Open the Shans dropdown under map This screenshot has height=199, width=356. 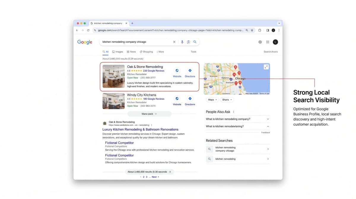227,100
